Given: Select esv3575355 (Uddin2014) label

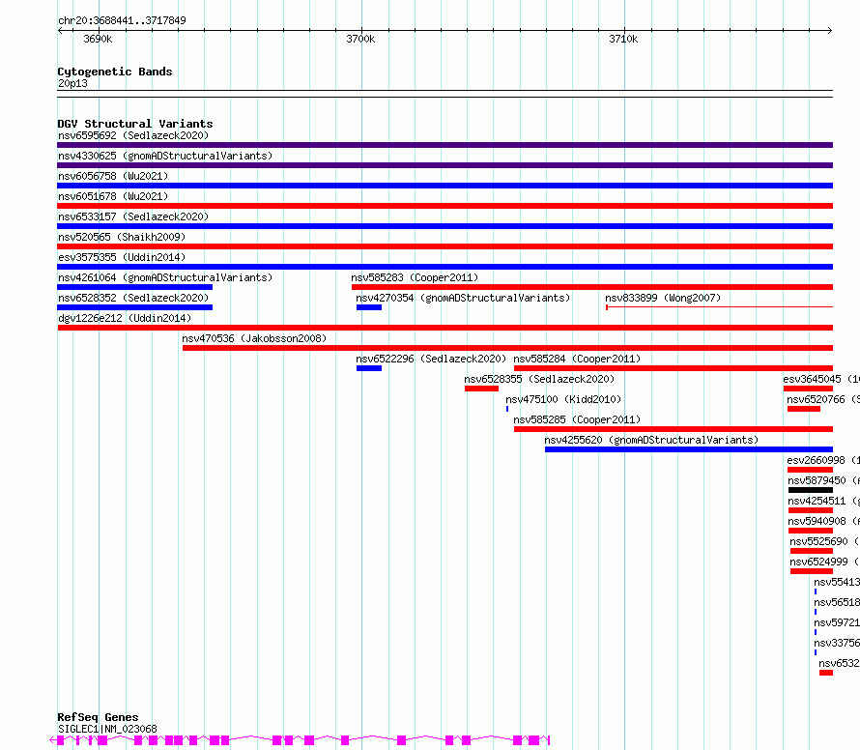Looking at the screenshot, I should tap(122, 257).
